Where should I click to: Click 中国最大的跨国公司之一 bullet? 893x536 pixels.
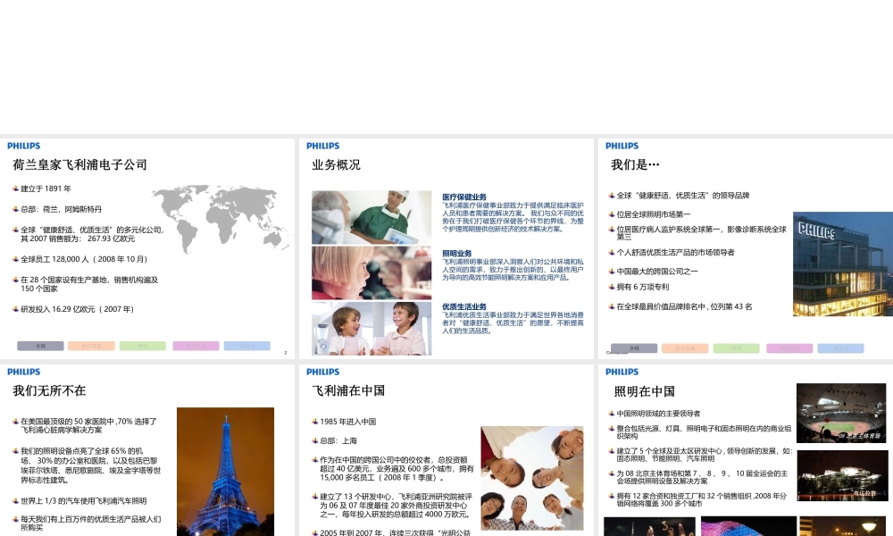tap(656, 272)
